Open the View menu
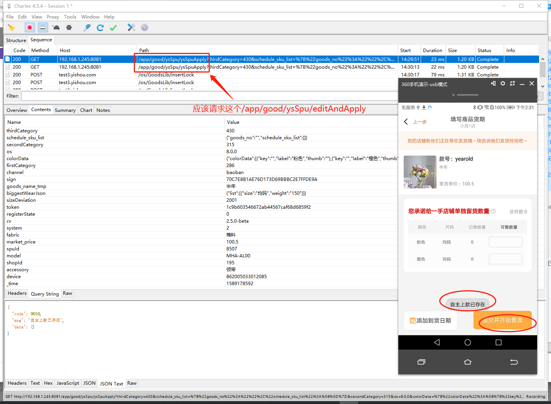The image size is (551, 404). (37, 17)
